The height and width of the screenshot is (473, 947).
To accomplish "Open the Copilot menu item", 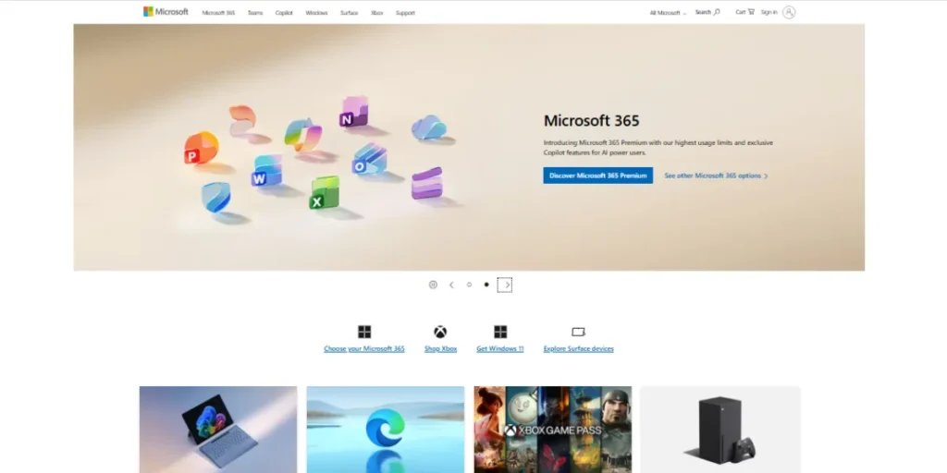I will tap(284, 13).
